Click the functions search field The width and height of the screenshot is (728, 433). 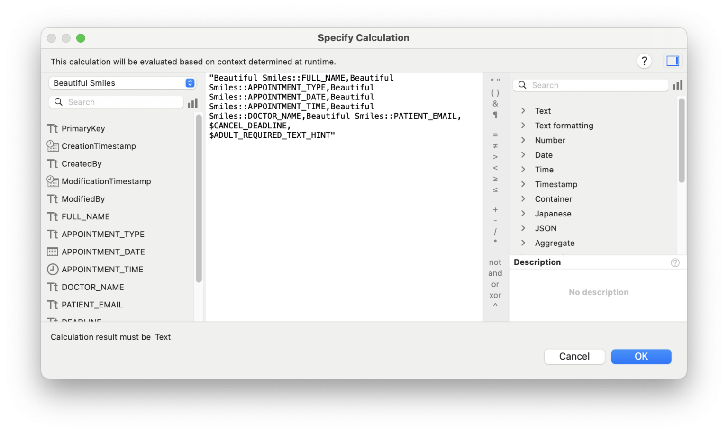[x=590, y=85]
